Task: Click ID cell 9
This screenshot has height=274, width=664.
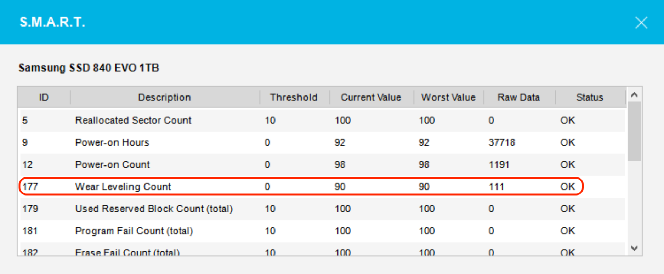Action: pyautogui.click(x=25, y=142)
